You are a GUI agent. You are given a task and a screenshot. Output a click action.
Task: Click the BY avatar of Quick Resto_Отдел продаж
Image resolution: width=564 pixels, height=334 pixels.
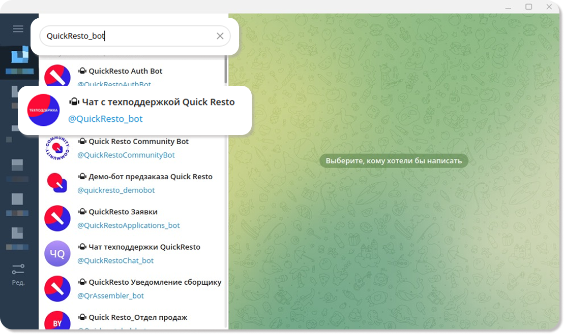pos(57,321)
